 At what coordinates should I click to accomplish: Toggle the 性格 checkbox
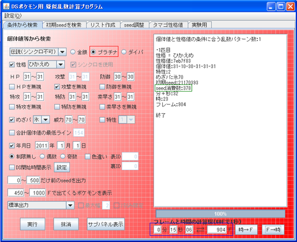12,64
